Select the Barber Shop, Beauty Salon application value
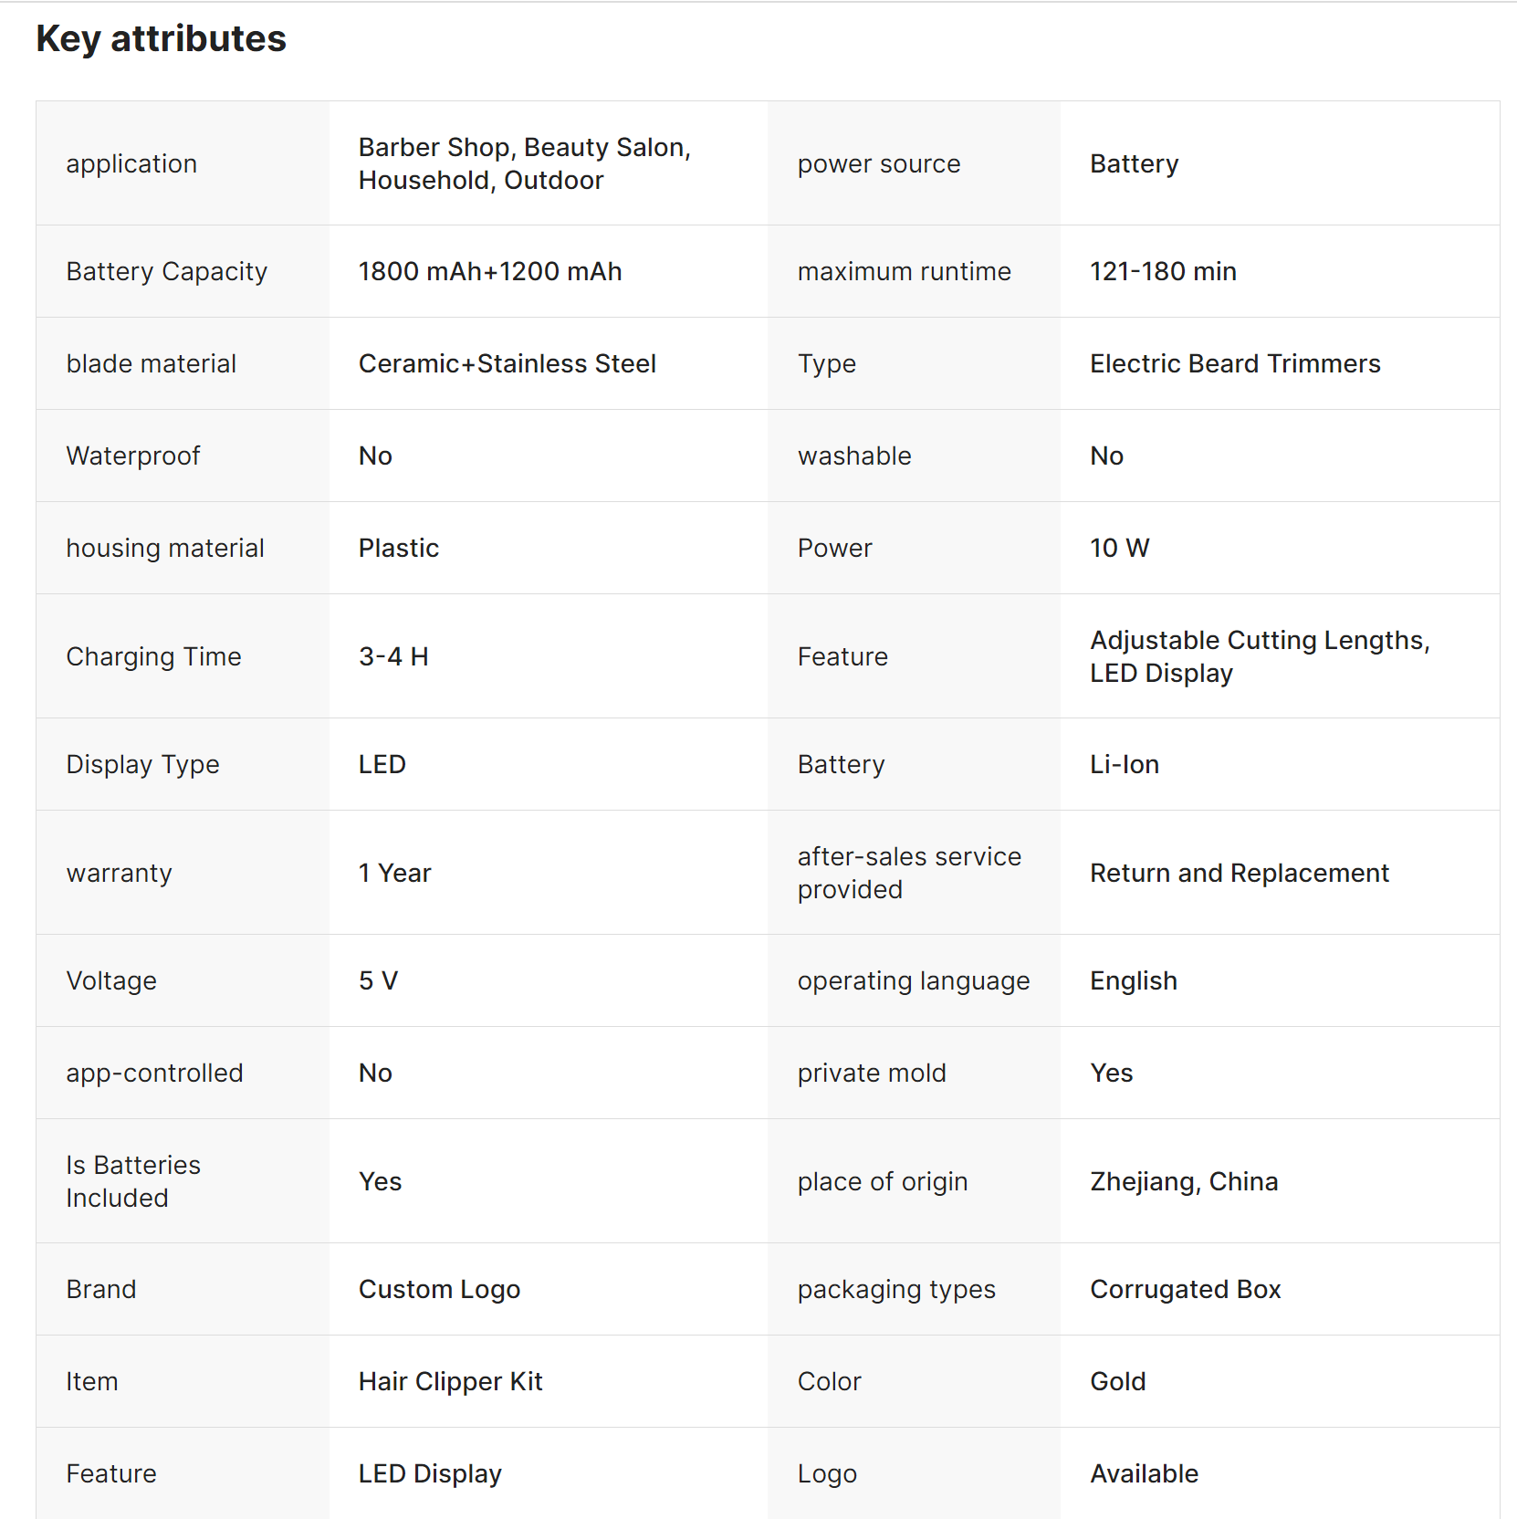This screenshot has width=1517, height=1519. [x=524, y=163]
